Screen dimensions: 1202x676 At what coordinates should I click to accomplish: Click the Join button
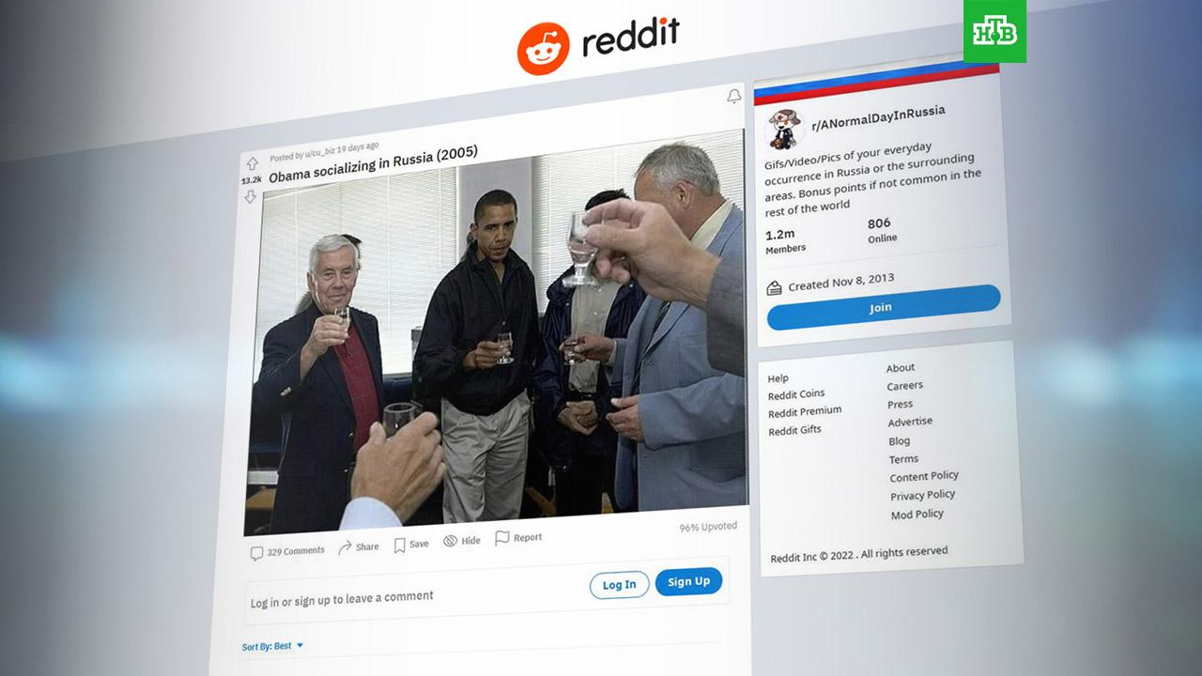pyautogui.click(x=883, y=307)
